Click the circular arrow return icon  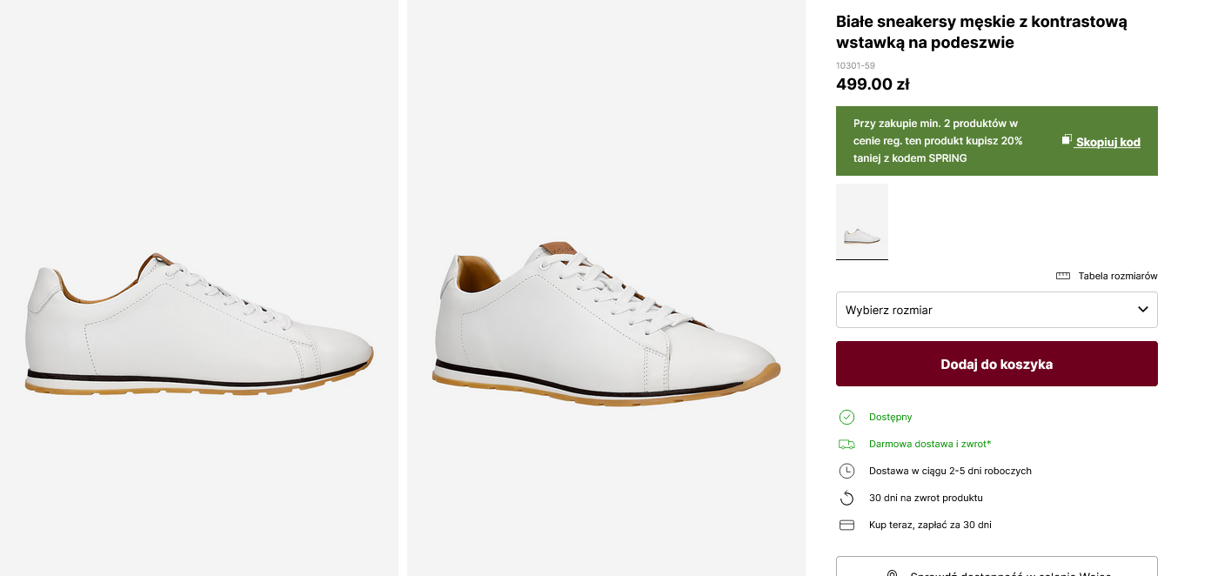pos(846,498)
